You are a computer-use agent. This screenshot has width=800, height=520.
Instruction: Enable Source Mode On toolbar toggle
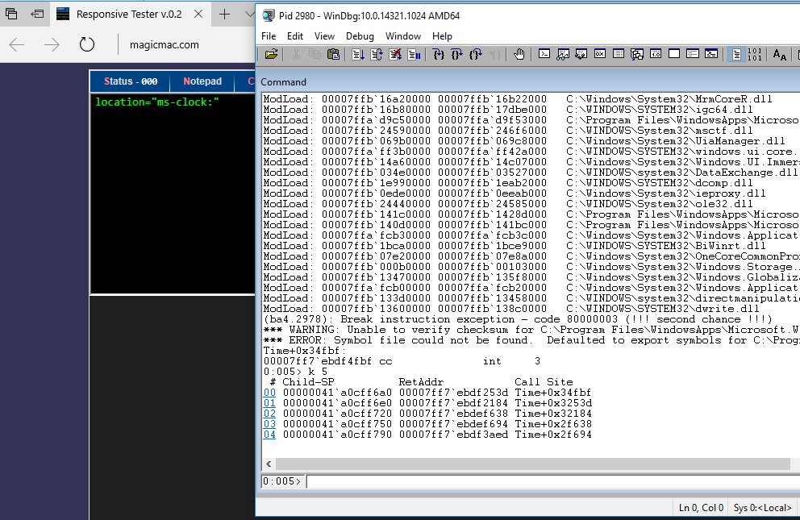coord(736,55)
